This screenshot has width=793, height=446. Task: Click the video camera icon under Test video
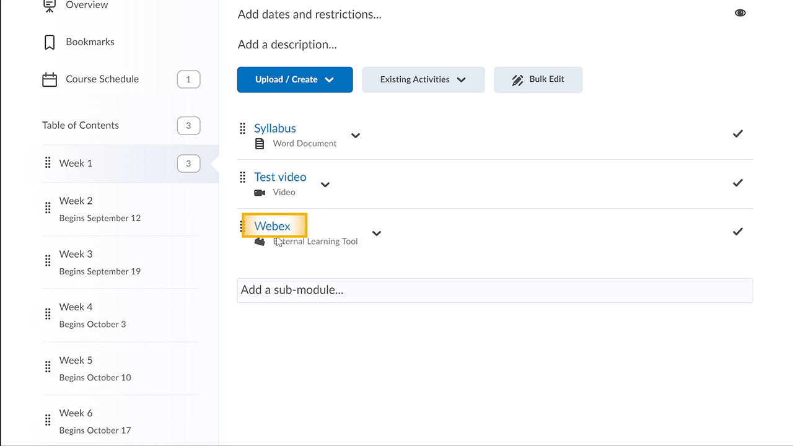260,192
